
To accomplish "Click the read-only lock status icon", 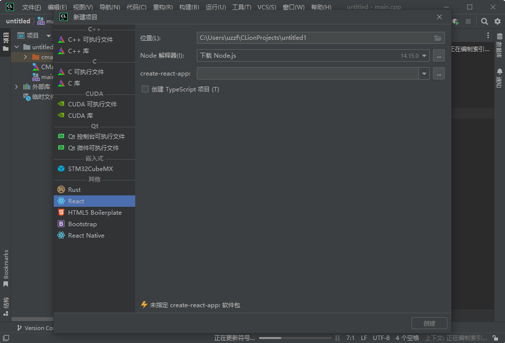I will 496,338.
